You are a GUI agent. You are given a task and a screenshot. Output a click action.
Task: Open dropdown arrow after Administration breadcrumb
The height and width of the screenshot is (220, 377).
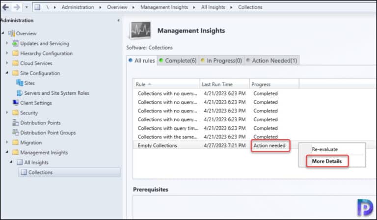click(100, 7)
